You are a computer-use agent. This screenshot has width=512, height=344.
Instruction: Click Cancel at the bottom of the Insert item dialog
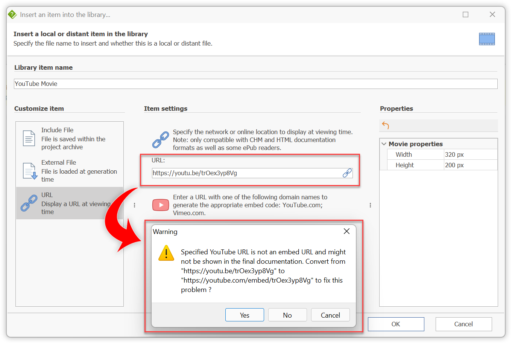tap(463, 324)
